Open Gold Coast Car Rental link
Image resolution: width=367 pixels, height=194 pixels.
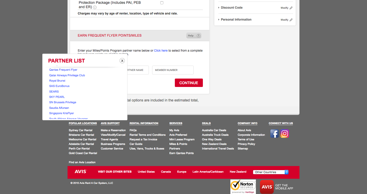83,153
